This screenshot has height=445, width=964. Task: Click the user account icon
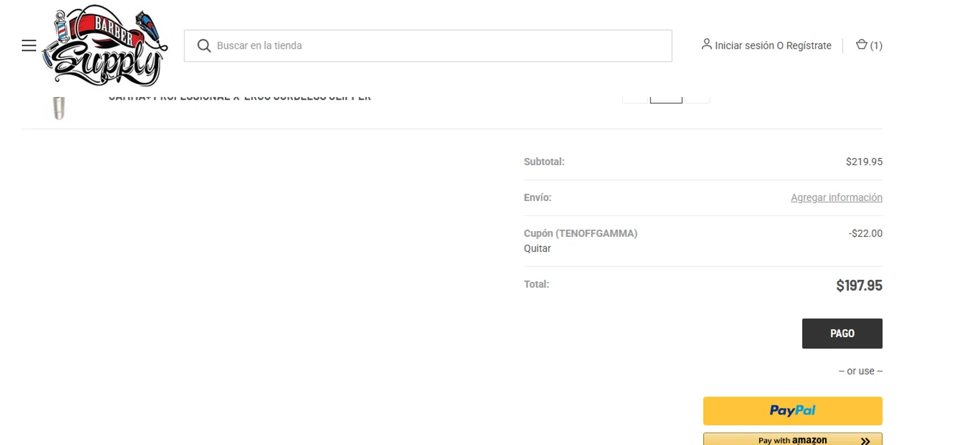[706, 45]
